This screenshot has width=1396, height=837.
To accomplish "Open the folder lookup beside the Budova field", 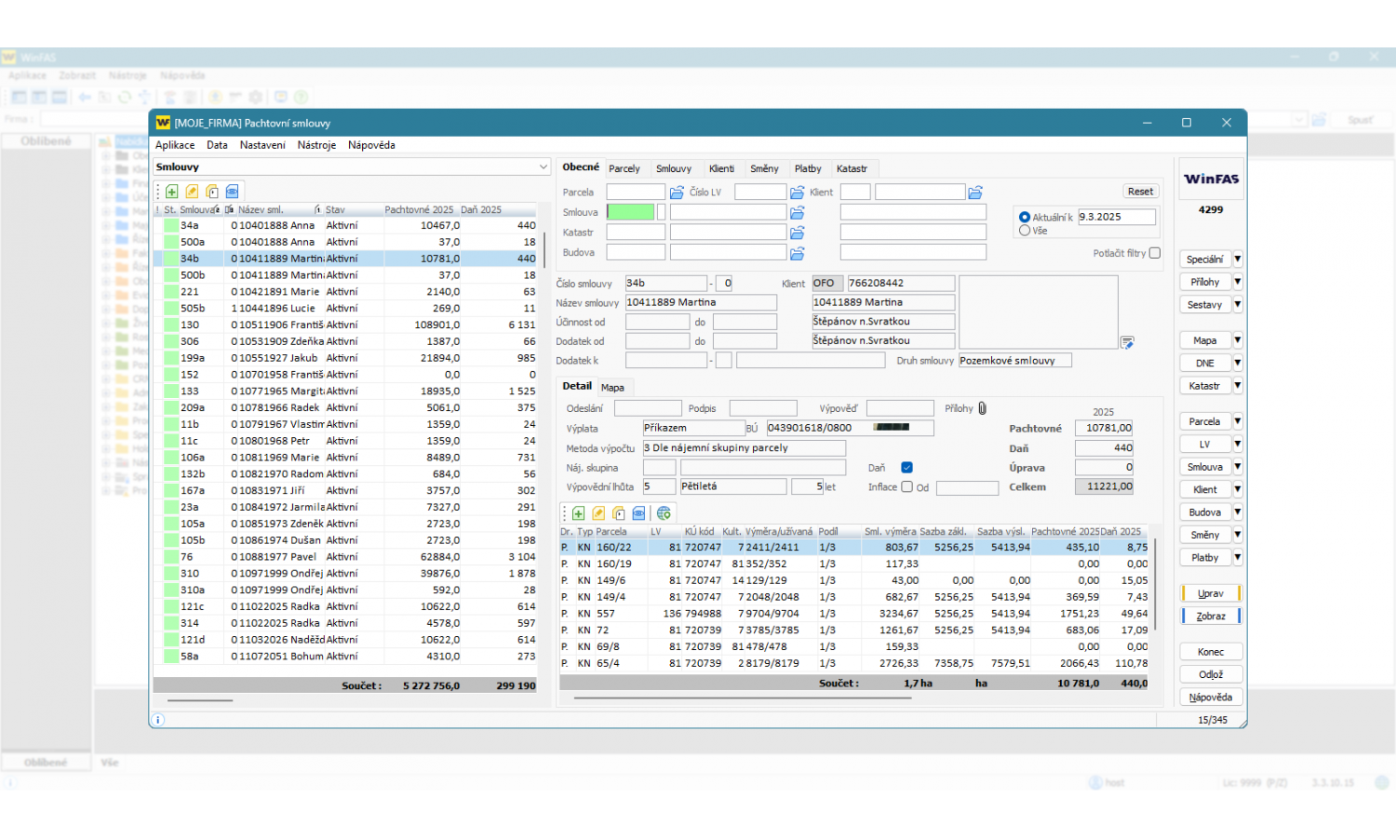I will pos(797,253).
